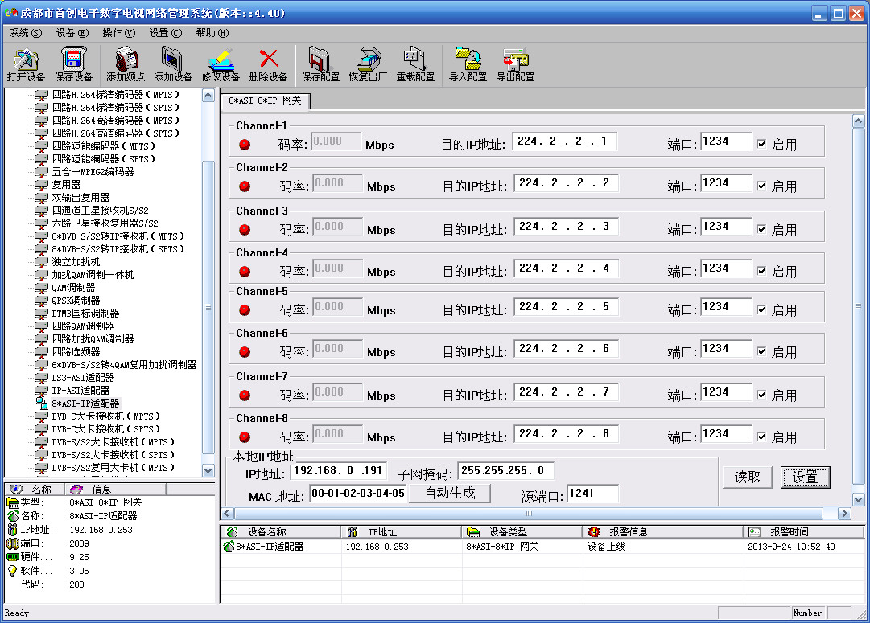Select 四路选频器 in device tree
870x623 pixels.
tap(76, 352)
